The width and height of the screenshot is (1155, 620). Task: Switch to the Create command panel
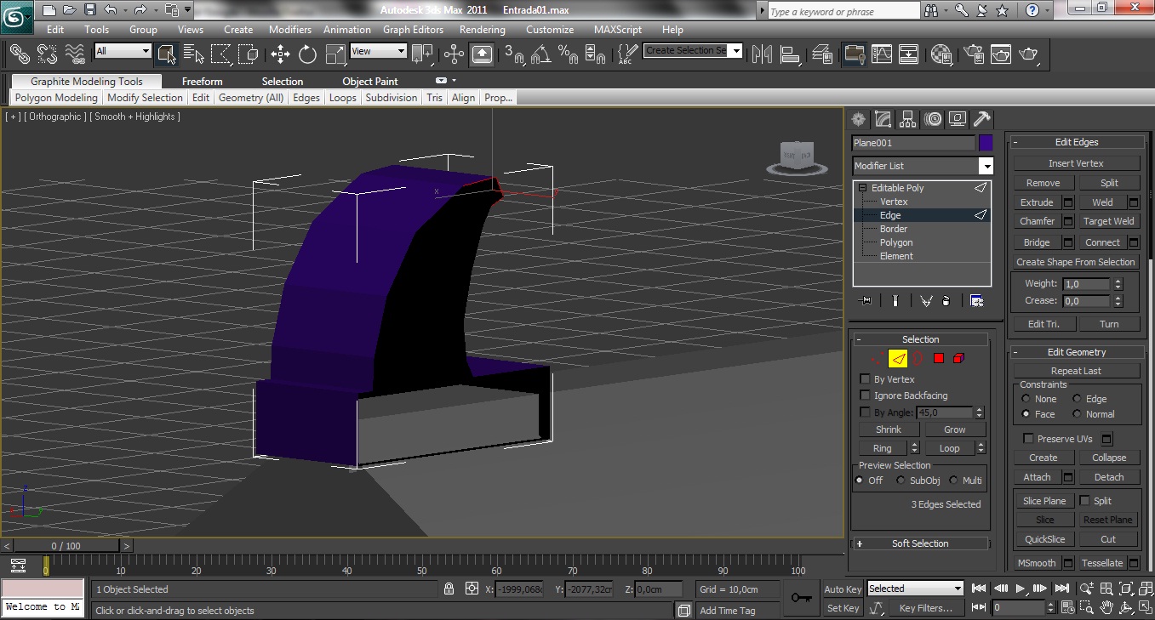[858, 119]
